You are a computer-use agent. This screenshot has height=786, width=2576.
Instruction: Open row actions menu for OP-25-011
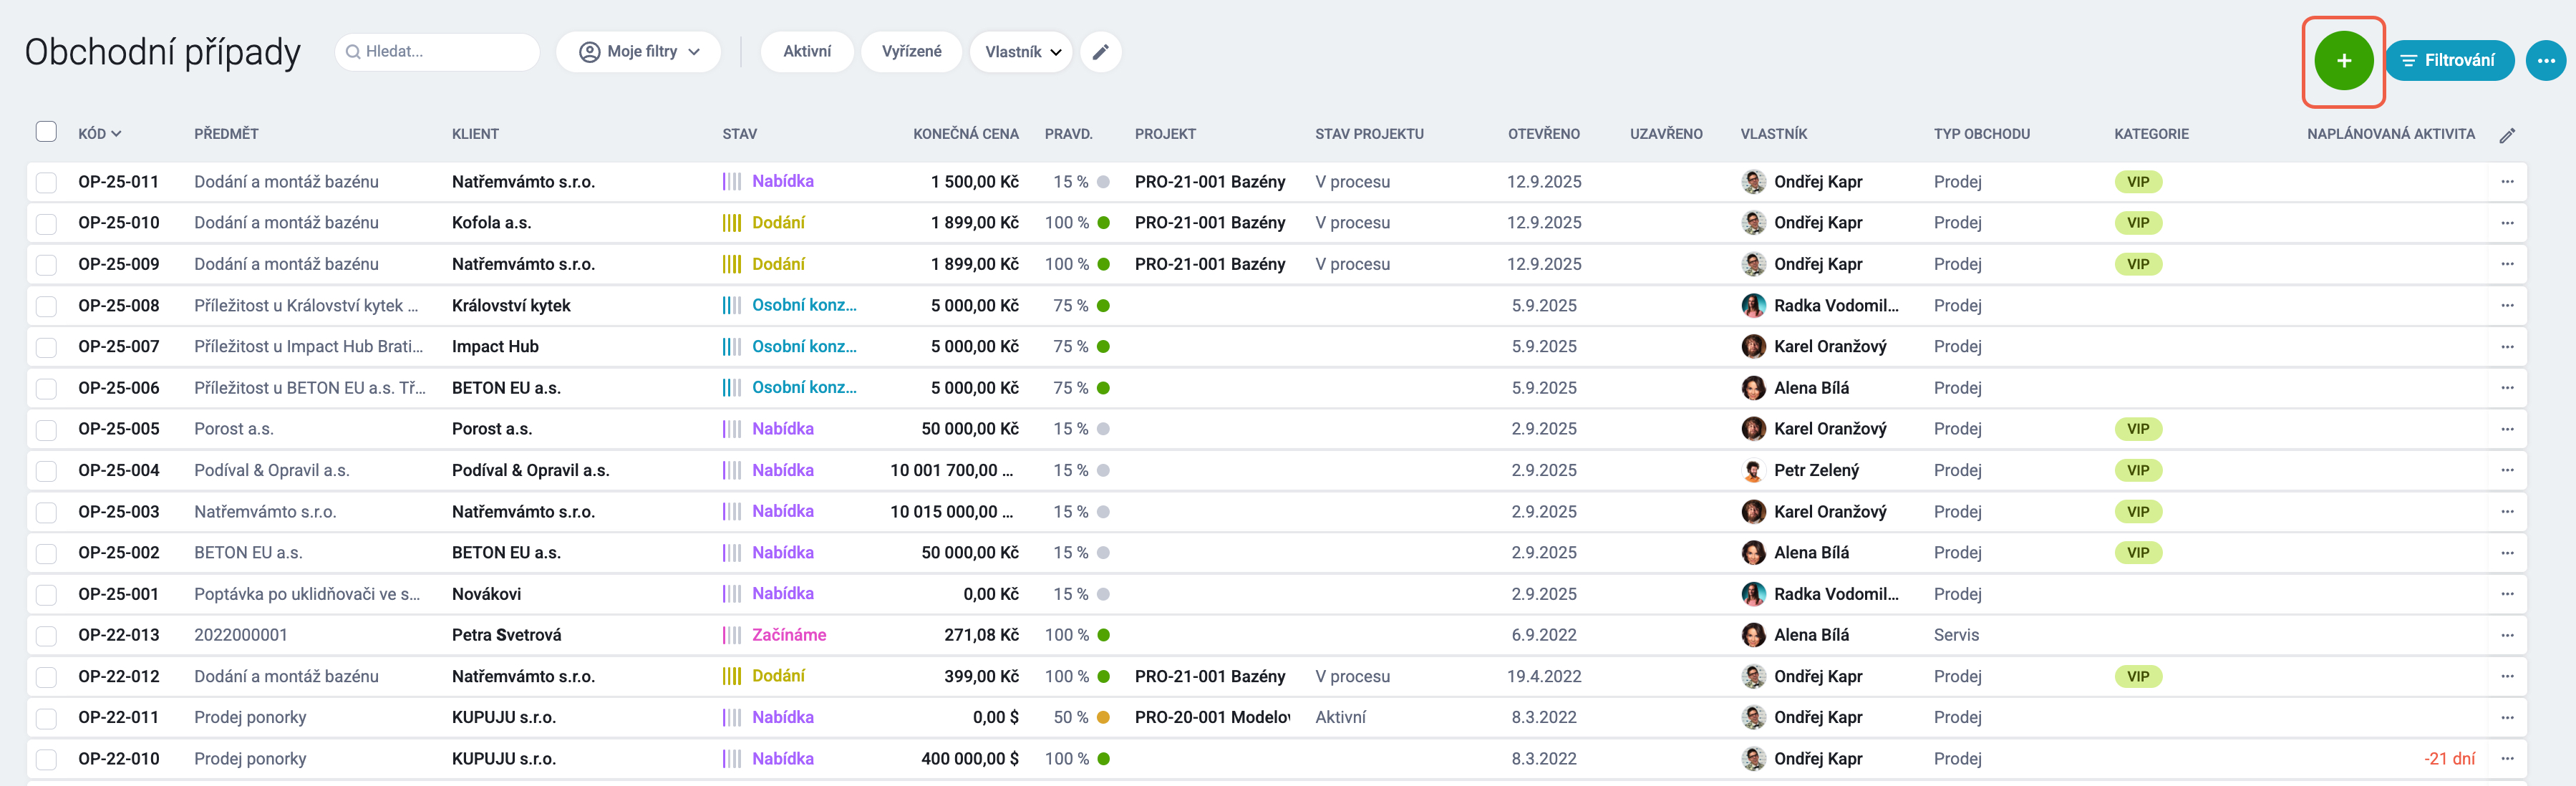click(2506, 182)
